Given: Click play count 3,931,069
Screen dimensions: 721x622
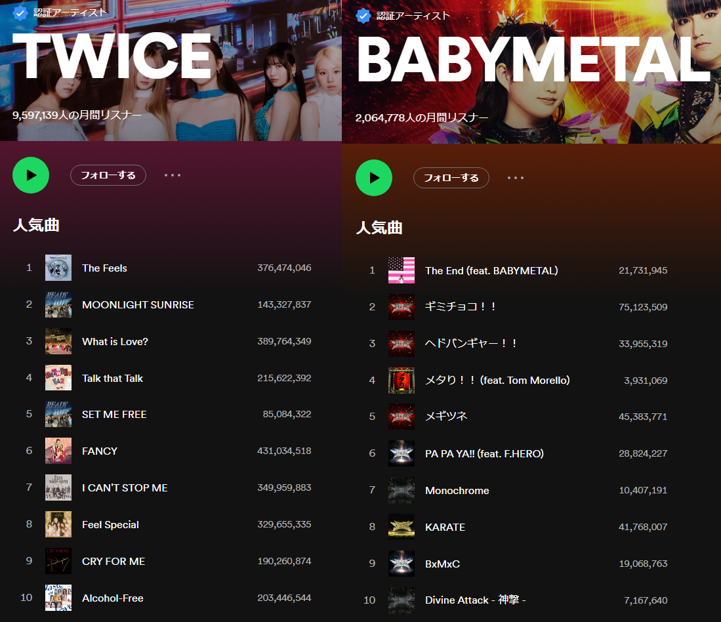Looking at the screenshot, I should click(x=646, y=381).
